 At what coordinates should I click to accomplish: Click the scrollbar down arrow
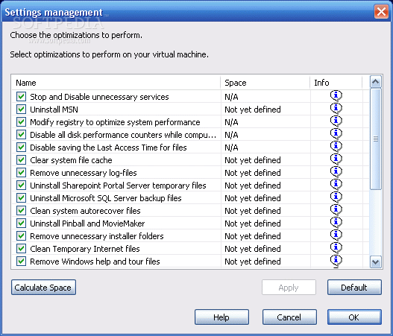point(375,262)
